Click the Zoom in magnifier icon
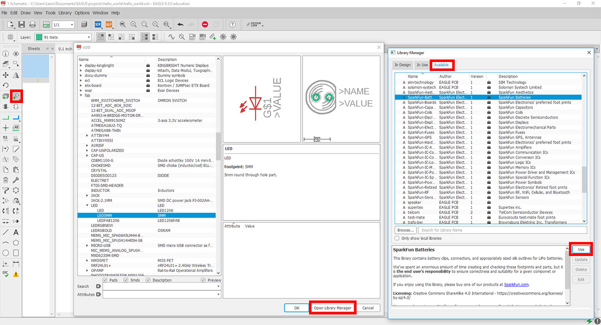Screen dimensions: 601x325 click(134, 24)
